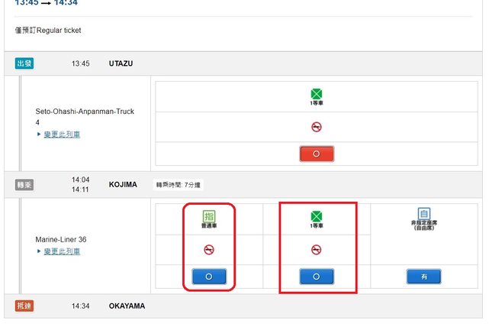
Task: Select the blue ○ button under Marine-Liner 1等車
Action: pos(317,276)
